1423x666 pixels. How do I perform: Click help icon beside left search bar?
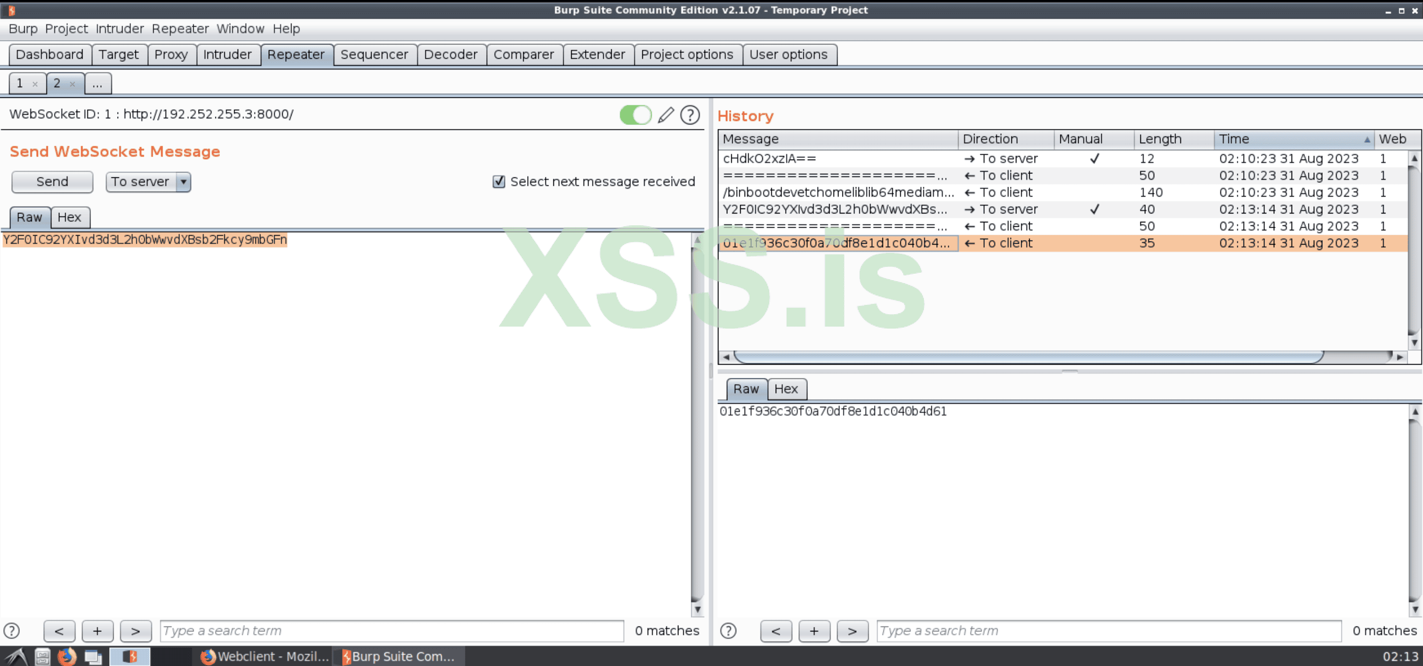[x=11, y=630]
